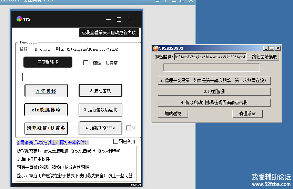The height and width of the screenshot is (189, 293).
Task: Click the blue 新号请先手动3把以上 notice text
Action: click(x=52, y=142)
